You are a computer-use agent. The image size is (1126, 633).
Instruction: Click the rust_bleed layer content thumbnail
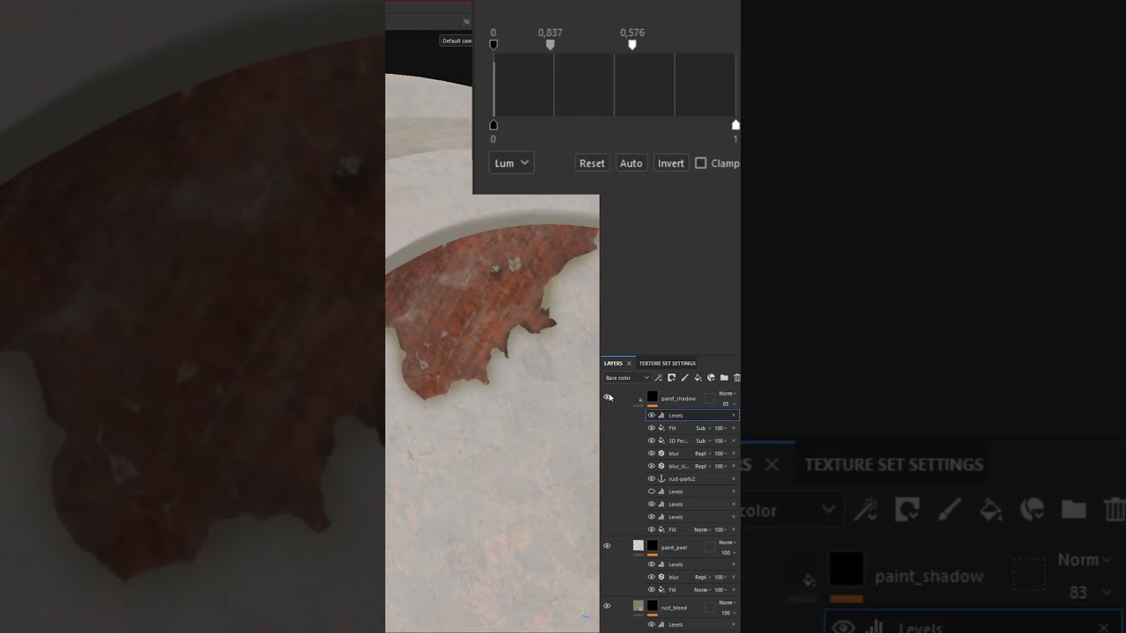pos(639,606)
